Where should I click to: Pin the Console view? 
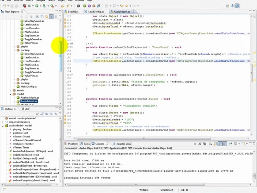click(x=231, y=144)
